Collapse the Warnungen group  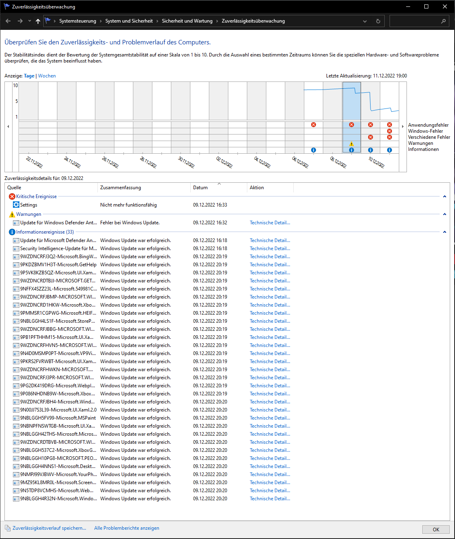444,214
